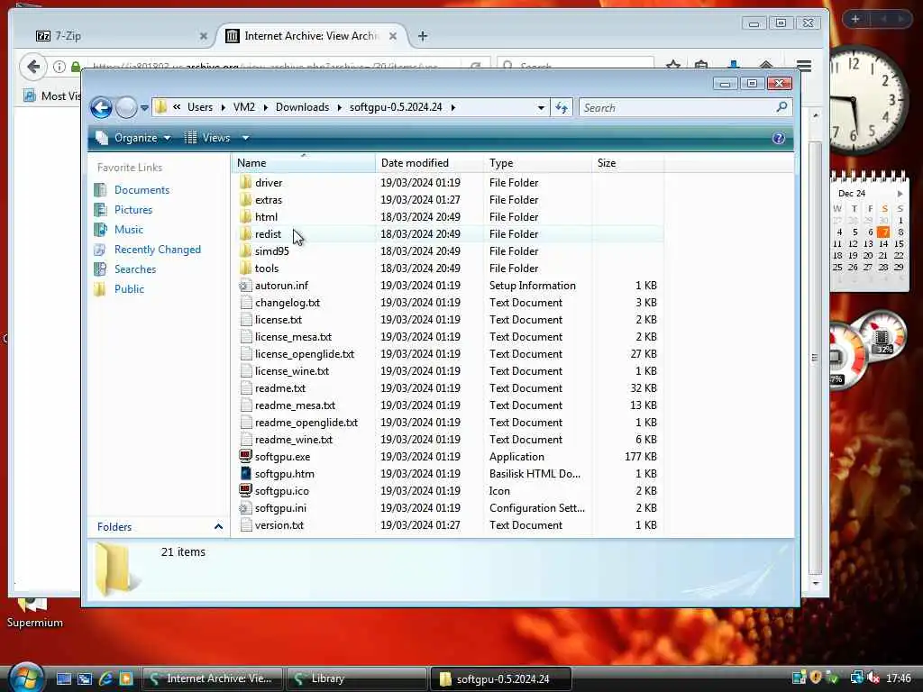Open Library taskbar window
Image resolution: width=923 pixels, height=692 pixels.
click(x=356, y=678)
